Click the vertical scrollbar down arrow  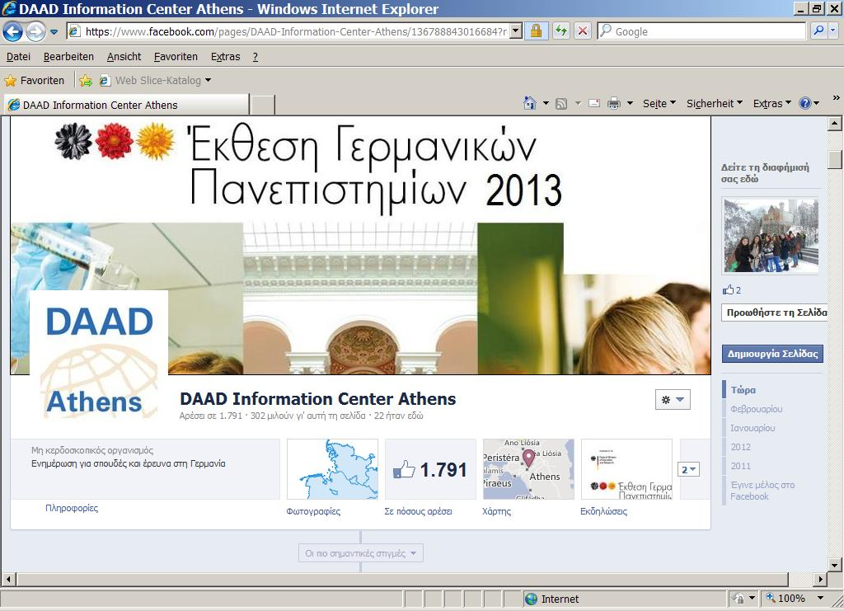(x=834, y=565)
